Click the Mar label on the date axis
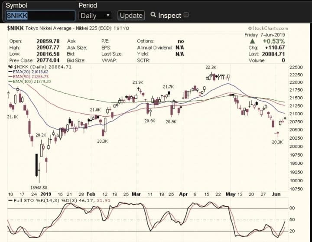The image size is (312, 242). coord(136,194)
